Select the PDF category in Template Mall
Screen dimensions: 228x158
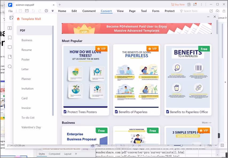click(x=34, y=30)
